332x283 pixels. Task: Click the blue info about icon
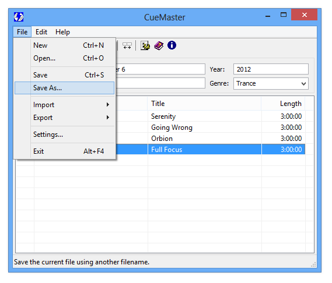point(172,45)
